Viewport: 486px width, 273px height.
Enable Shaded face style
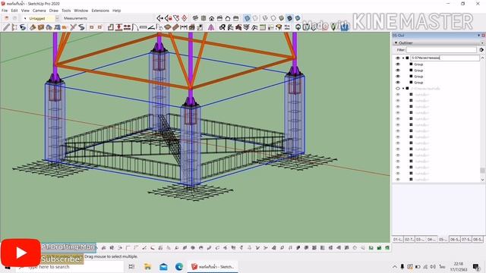coord(281,18)
